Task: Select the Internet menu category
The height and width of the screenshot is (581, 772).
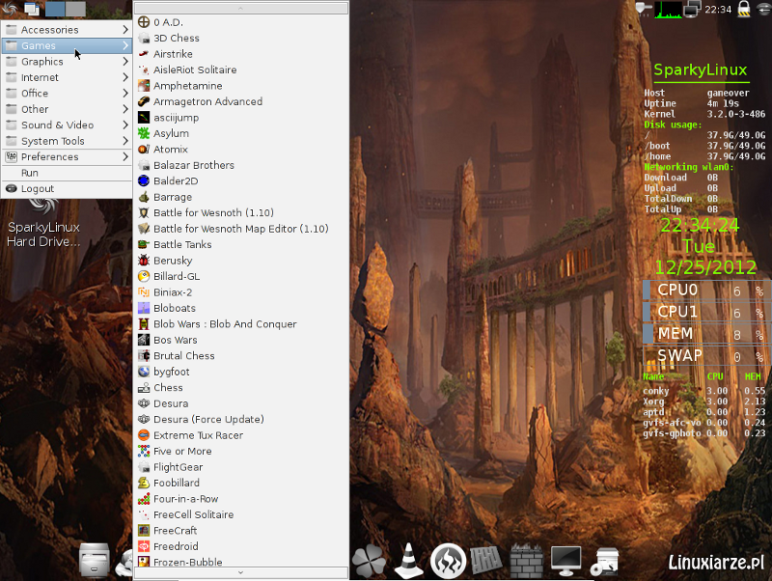Action: 43,77
